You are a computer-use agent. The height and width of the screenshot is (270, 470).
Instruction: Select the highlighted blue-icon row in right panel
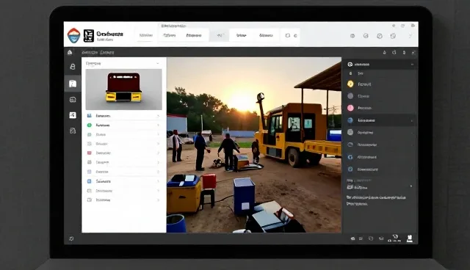coord(379,120)
